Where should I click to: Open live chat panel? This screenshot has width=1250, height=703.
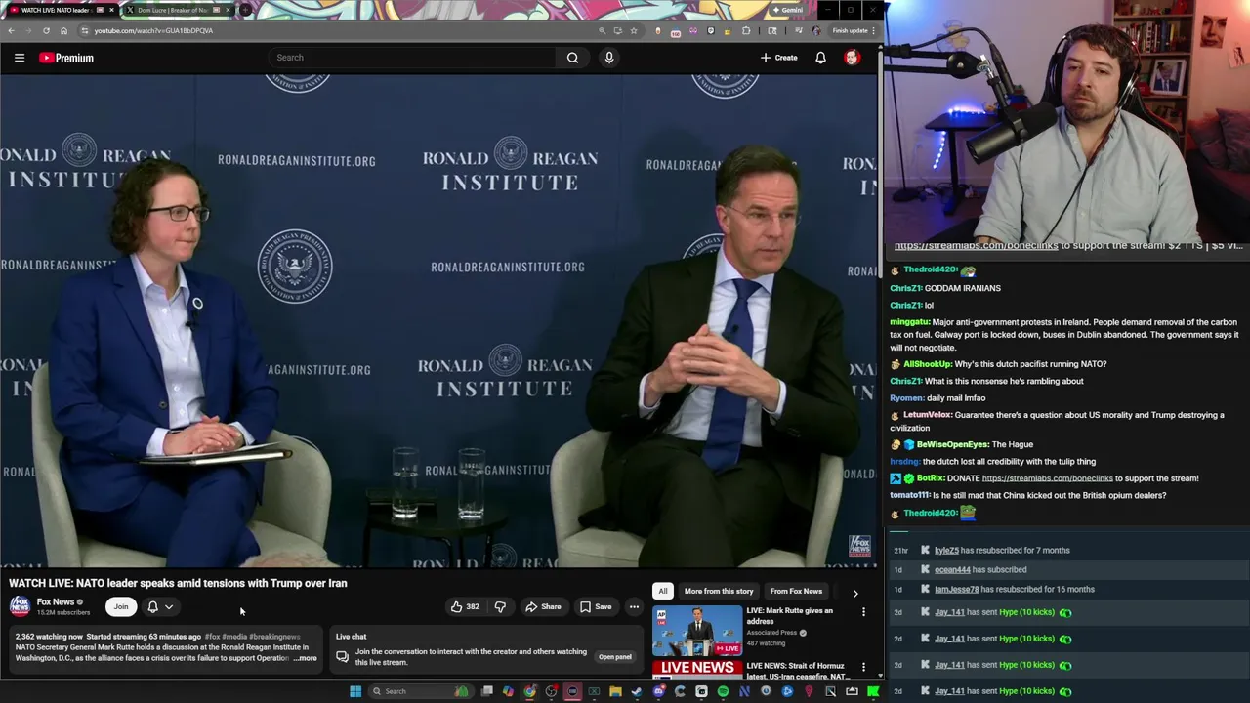(614, 657)
